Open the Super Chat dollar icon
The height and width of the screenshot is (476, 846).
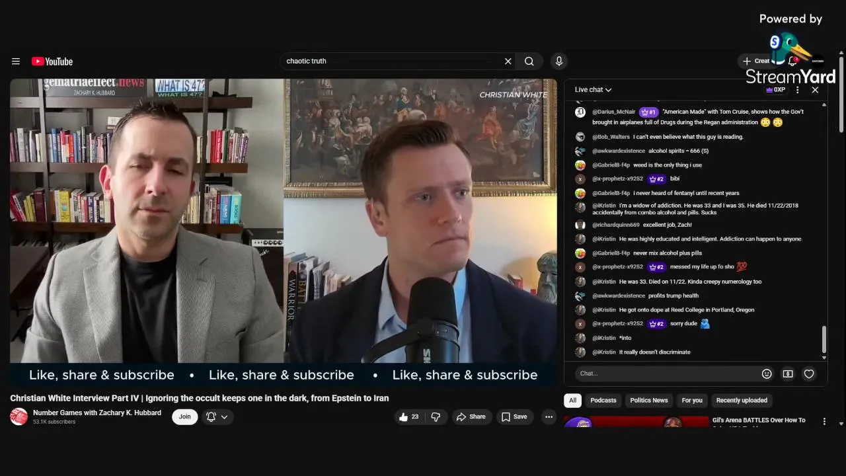click(788, 374)
